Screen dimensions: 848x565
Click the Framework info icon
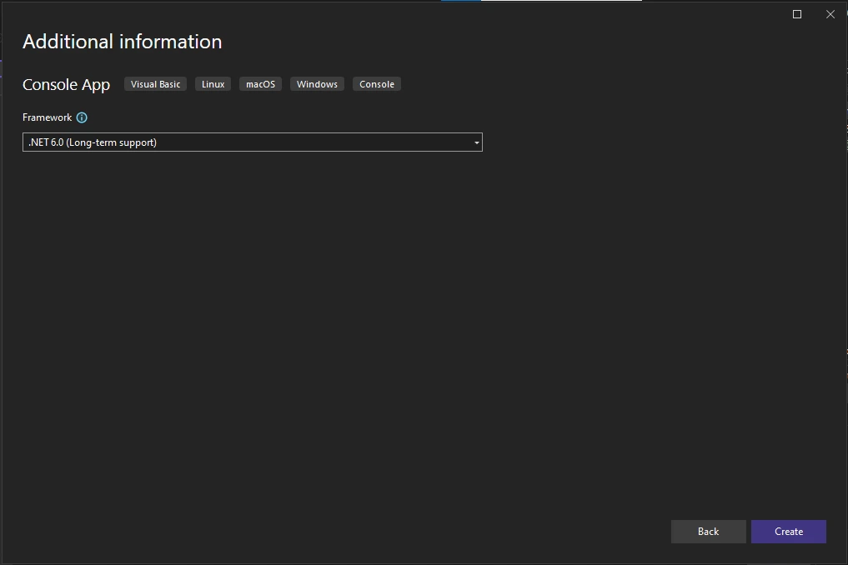[82, 117]
